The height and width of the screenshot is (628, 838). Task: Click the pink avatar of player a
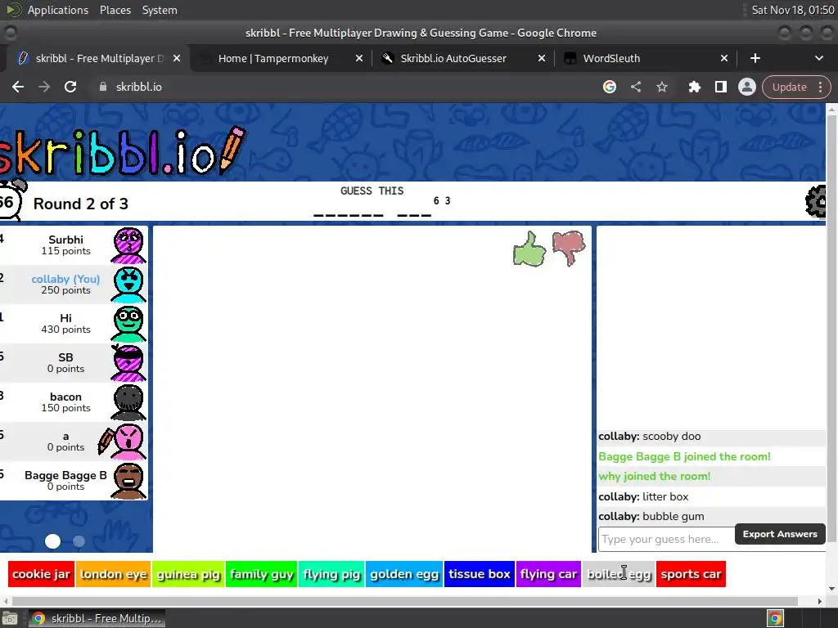pyautogui.click(x=128, y=442)
